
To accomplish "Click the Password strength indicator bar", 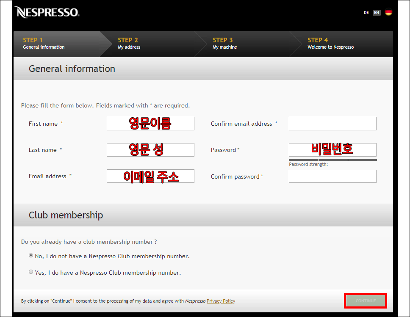I will point(332,160).
